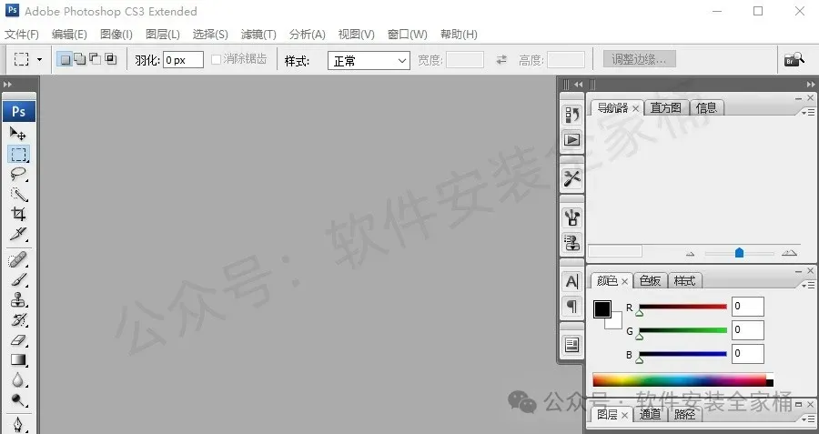The image size is (819, 434).
Task: Collapse right panels with double arrows
Action: pyautogui.click(x=810, y=84)
